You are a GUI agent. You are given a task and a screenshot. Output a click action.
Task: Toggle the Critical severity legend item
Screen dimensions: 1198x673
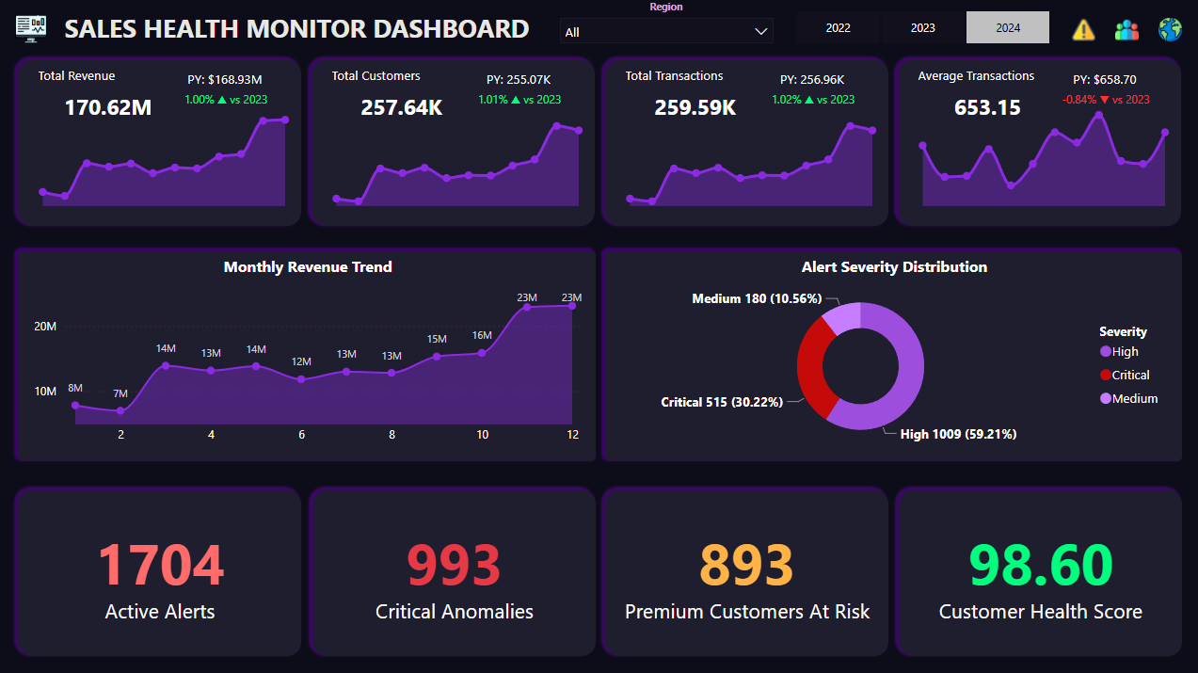pyautogui.click(x=1125, y=375)
